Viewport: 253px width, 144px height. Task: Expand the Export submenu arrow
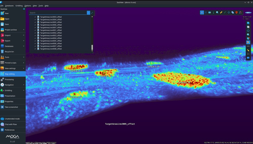click(24, 41)
